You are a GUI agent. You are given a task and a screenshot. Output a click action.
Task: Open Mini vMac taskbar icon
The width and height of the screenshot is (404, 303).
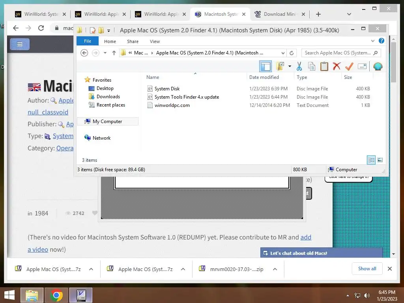81,295
